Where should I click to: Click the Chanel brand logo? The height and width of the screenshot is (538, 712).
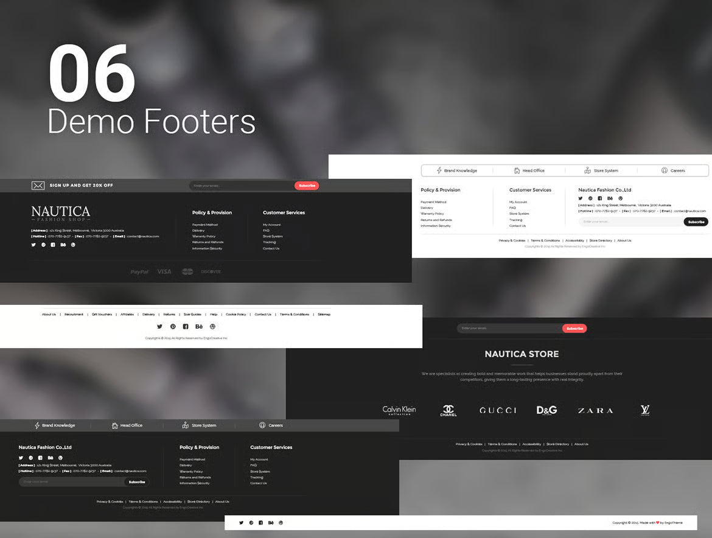tap(448, 411)
